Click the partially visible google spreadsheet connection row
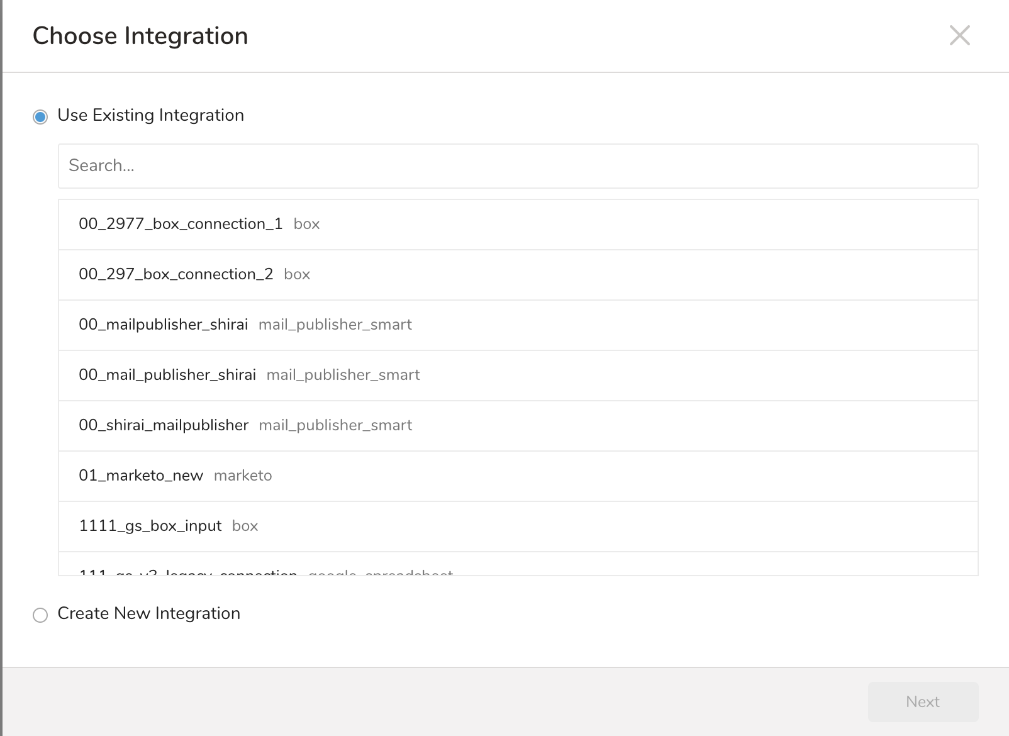Screen dimensions: 1009x736 coord(265,570)
